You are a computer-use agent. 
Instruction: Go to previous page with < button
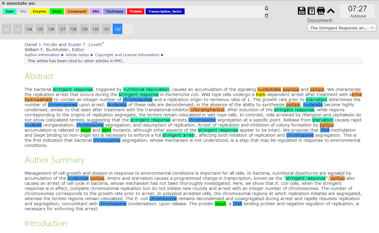click(18, 29)
